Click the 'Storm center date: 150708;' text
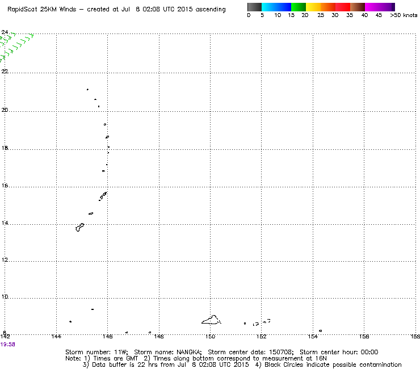The height and width of the screenshot is (369, 420). tap(251, 352)
